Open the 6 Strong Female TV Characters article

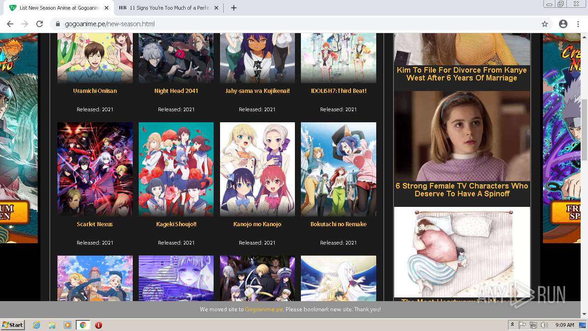click(x=462, y=190)
